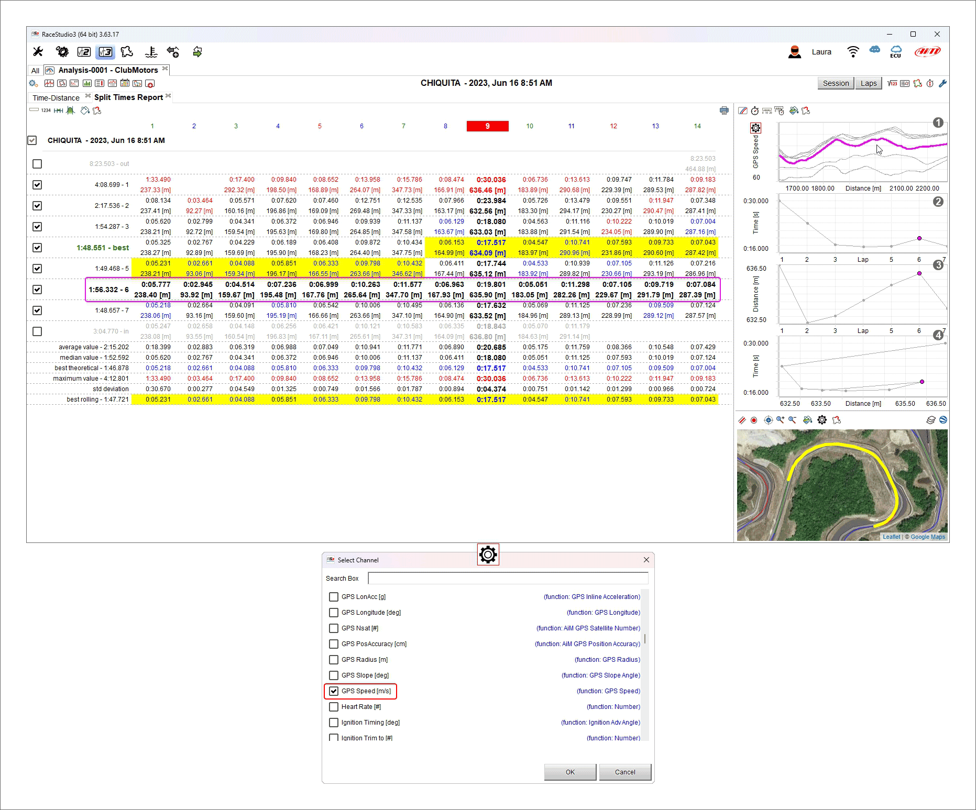Click the WiFi connection icon

(852, 52)
